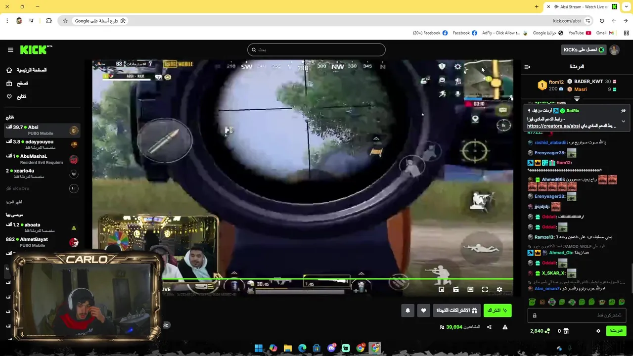Screen dimensions: 633x356
Task: Click the green Subscribe button
Action: [497, 310]
